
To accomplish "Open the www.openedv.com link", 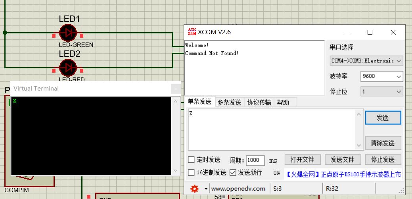I will (x=238, y=189).
